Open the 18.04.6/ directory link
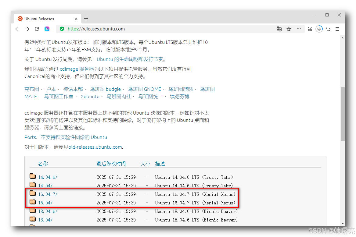 (x=48, y=211)
